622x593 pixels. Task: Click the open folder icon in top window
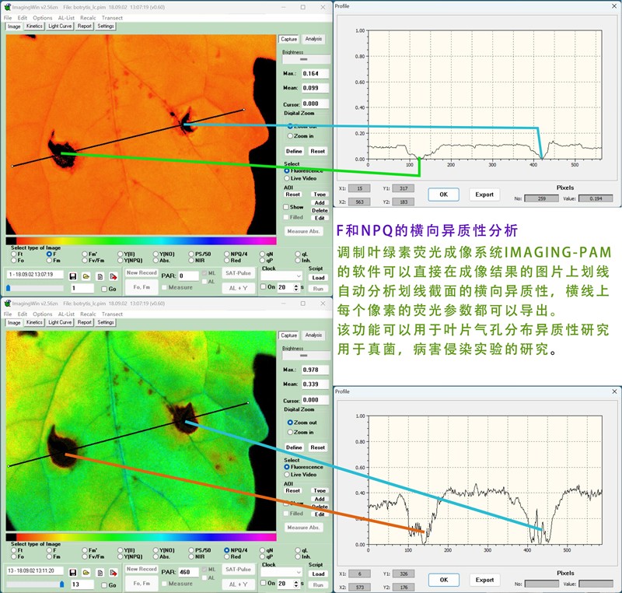(86, 276)
